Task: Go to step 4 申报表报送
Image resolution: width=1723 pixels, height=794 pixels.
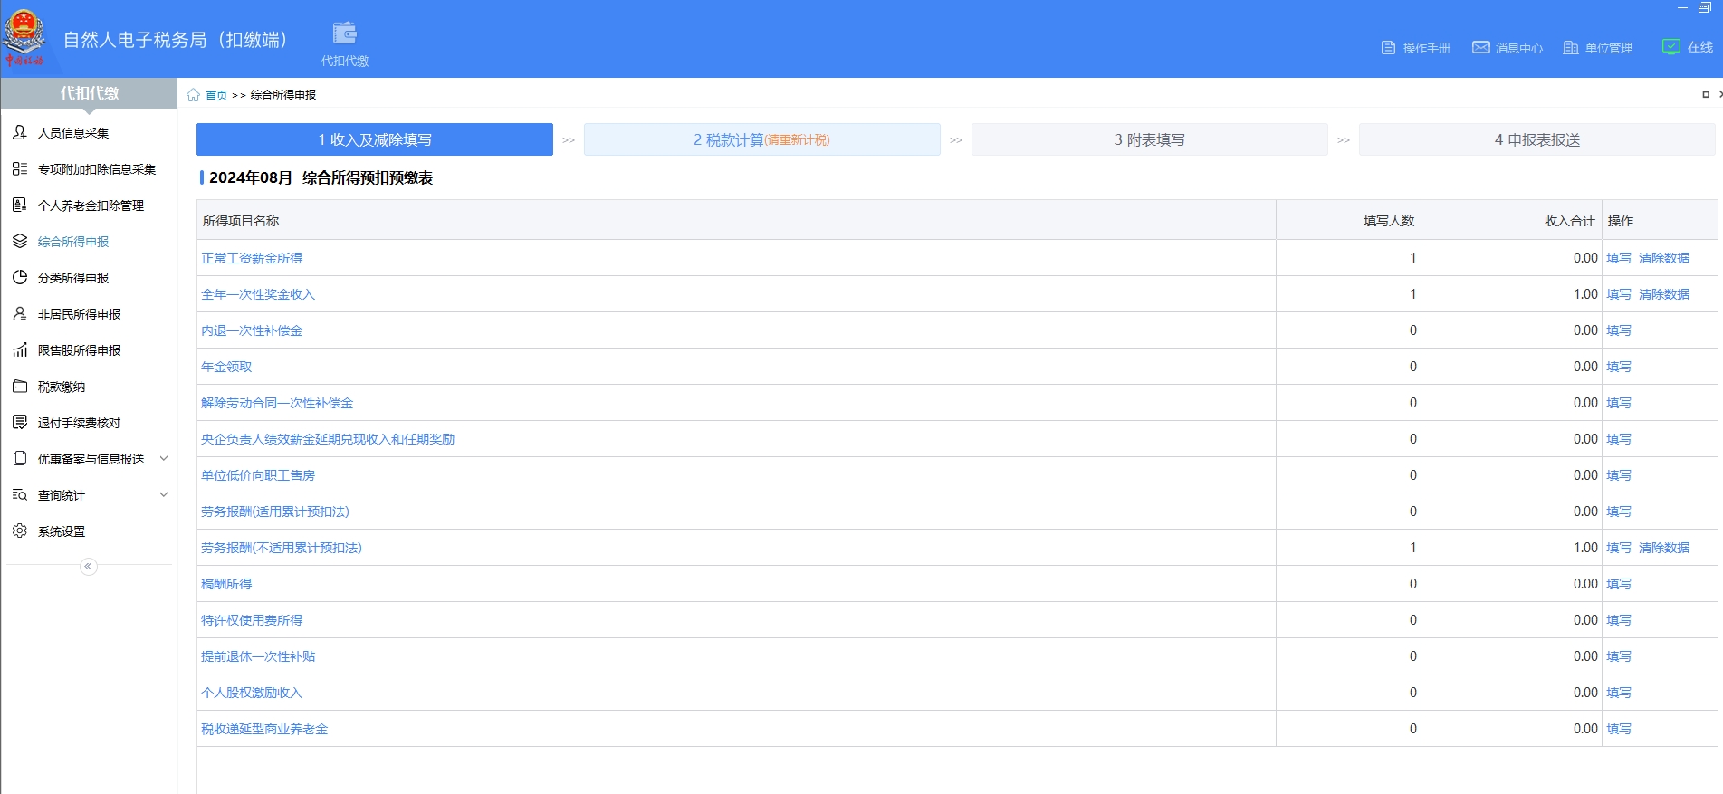Action: [x=1536, y=140]
